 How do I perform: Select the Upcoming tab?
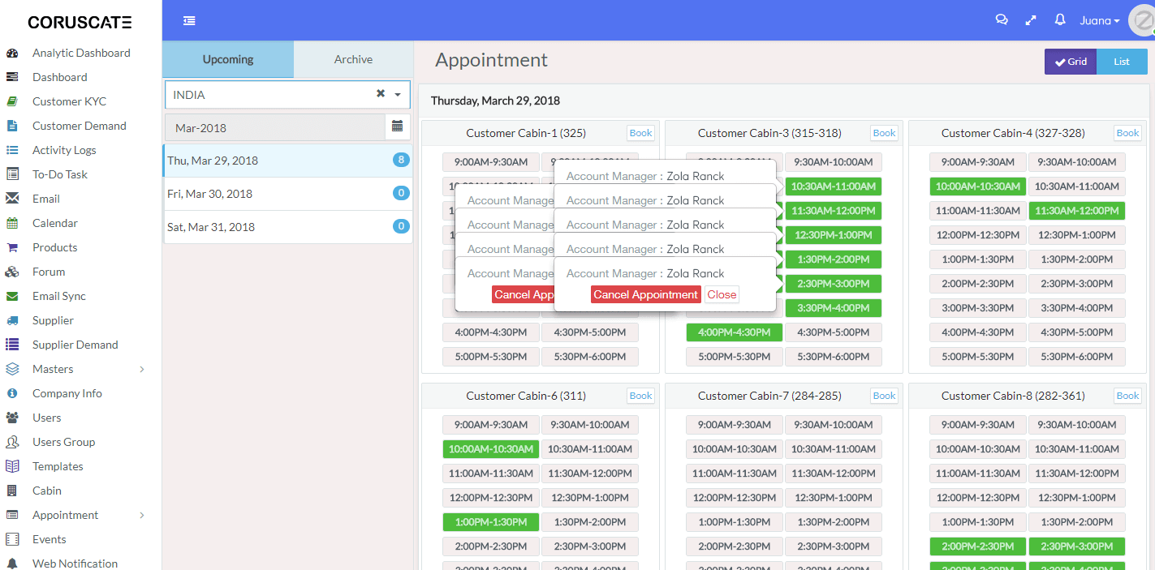pos(228,59)
